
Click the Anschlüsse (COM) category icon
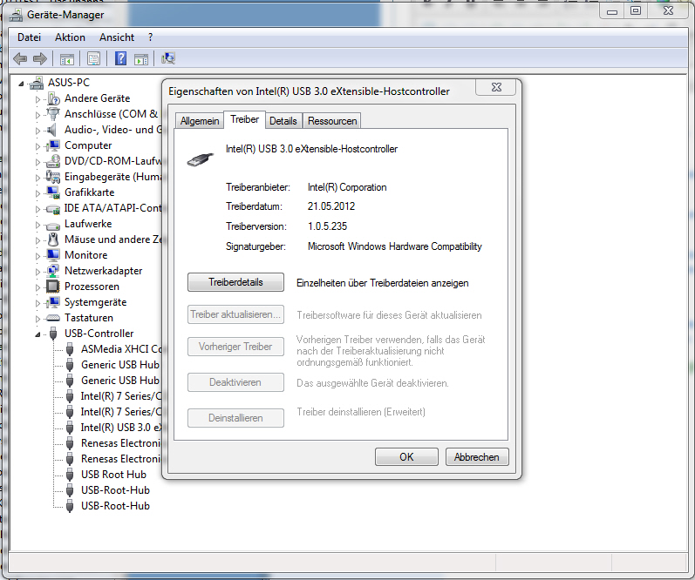click(53, 114)
